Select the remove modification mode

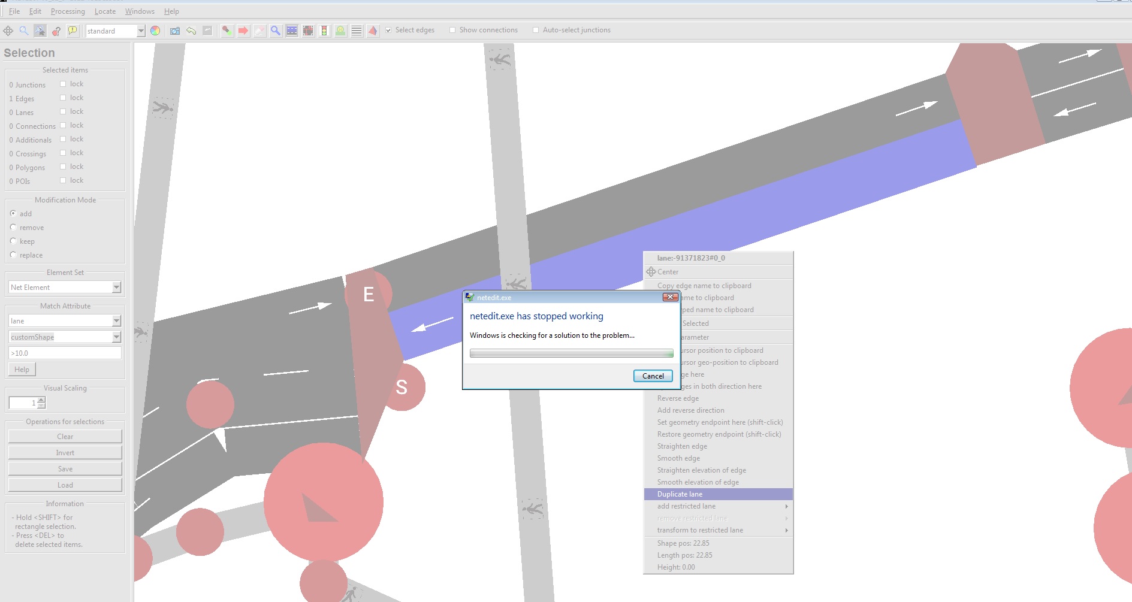(x=13, y=227)
